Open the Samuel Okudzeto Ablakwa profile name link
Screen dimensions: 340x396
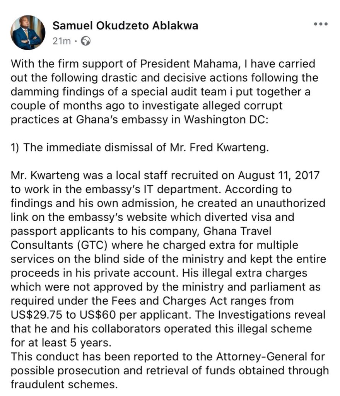(125, 26)
